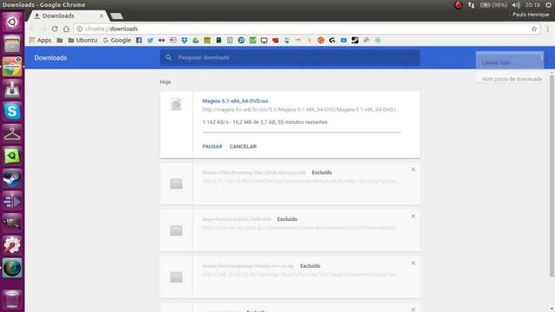Click the Sonic The Hedgehog file thumbnail
555x312 pixels.
tap(176, 277)
